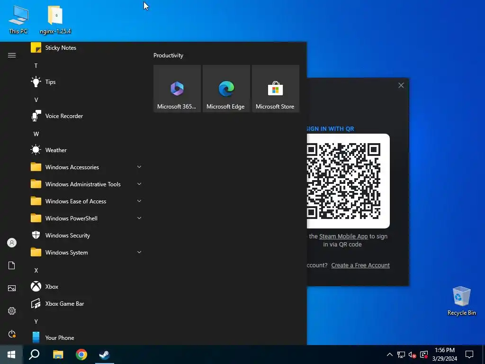Open the Action Center notifications icon
This screenshot has width=485, height=364.
point(469,355)
